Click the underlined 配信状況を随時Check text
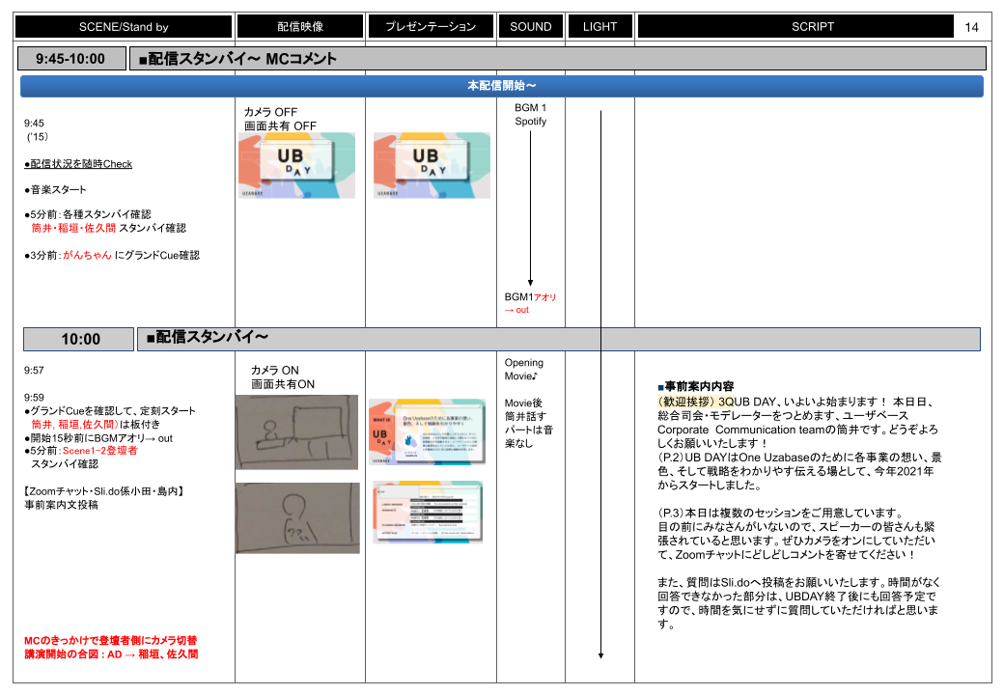The image size is (1004, 695). (78, 164)
